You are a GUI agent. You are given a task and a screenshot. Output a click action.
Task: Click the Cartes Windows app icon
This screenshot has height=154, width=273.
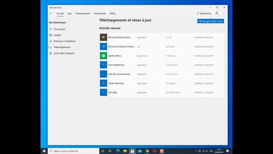(103, 83)
